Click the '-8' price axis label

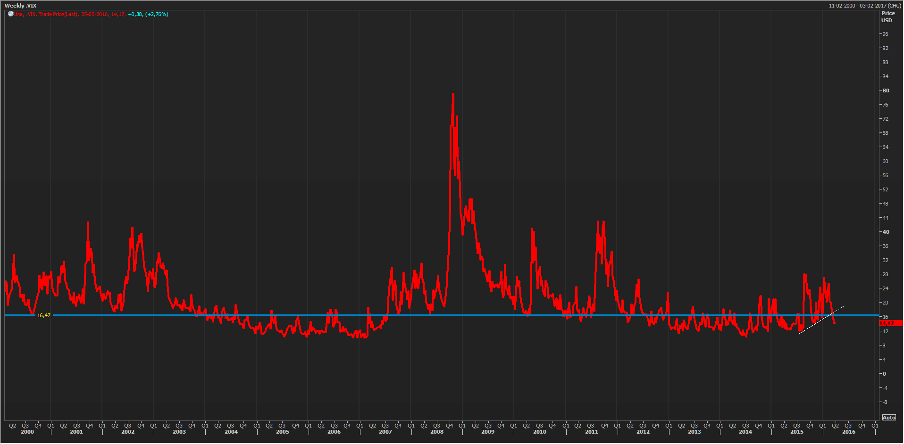(x=885, y=402)
